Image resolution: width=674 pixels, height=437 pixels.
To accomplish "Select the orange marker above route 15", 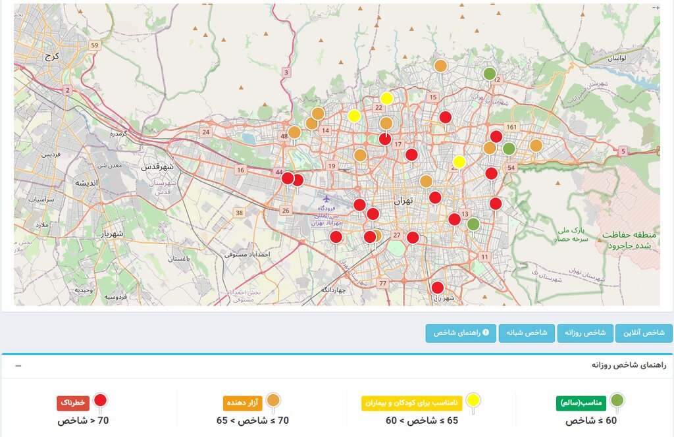I will coord(440,66).
